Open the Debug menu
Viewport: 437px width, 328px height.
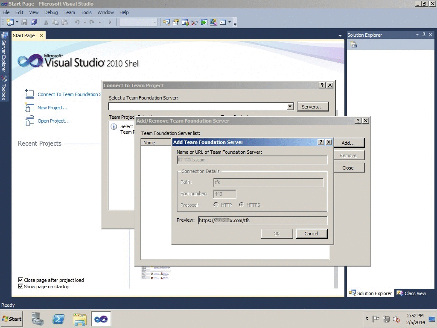point(51,12)
